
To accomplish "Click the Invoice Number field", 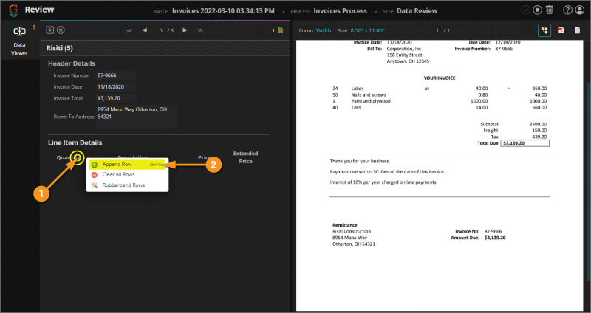I will point(116,75).
